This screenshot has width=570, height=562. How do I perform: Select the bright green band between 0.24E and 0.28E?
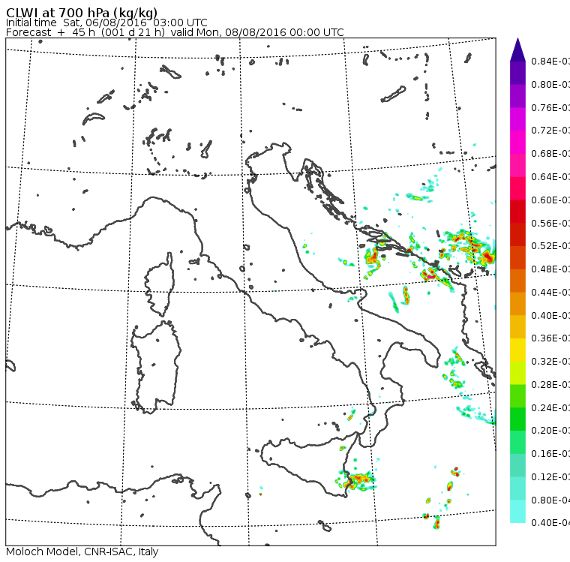click(517, 396)
